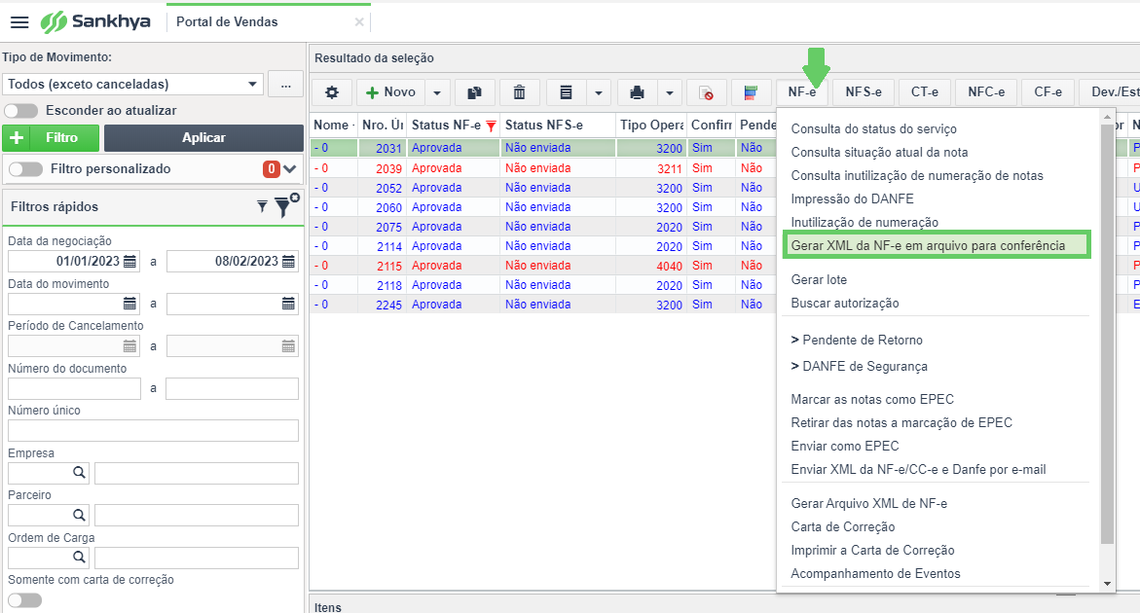
Task: Click the small funnel icon in Filtros rápidos
Action: pyautogui.click(x=263, y=207)
